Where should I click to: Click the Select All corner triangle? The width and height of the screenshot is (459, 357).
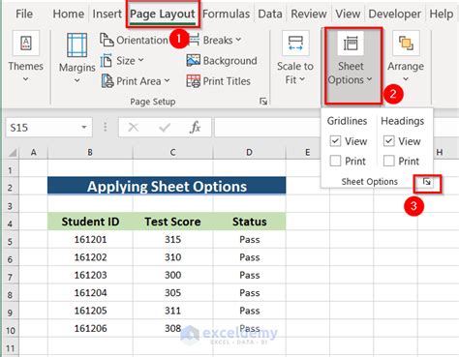point(12,152)
